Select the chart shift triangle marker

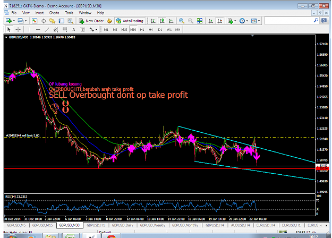(x=252, y=36)
